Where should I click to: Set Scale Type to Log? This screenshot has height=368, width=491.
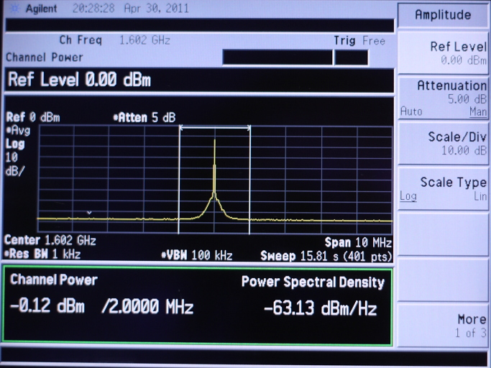click(x=408, y=196)
